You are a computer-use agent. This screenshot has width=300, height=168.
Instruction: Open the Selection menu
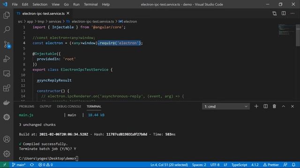click(40, 4)
